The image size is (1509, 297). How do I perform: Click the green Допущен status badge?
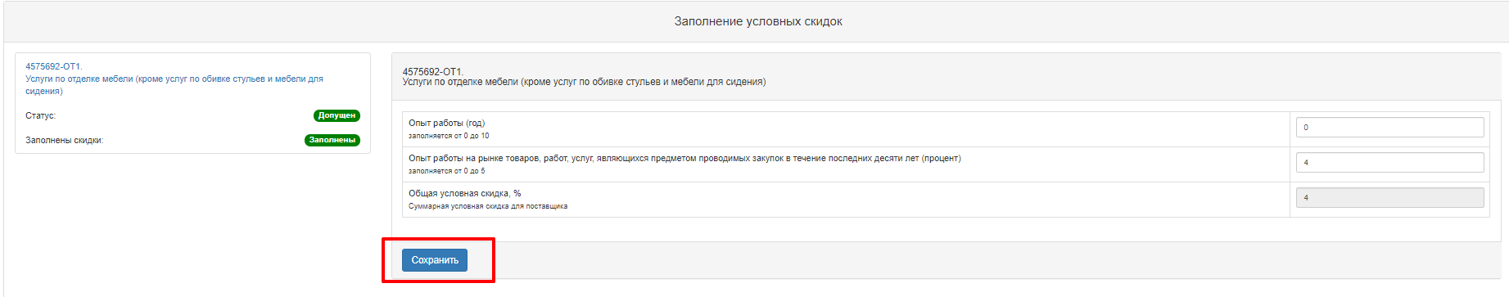pyautogui.click(x=337, y=115)
